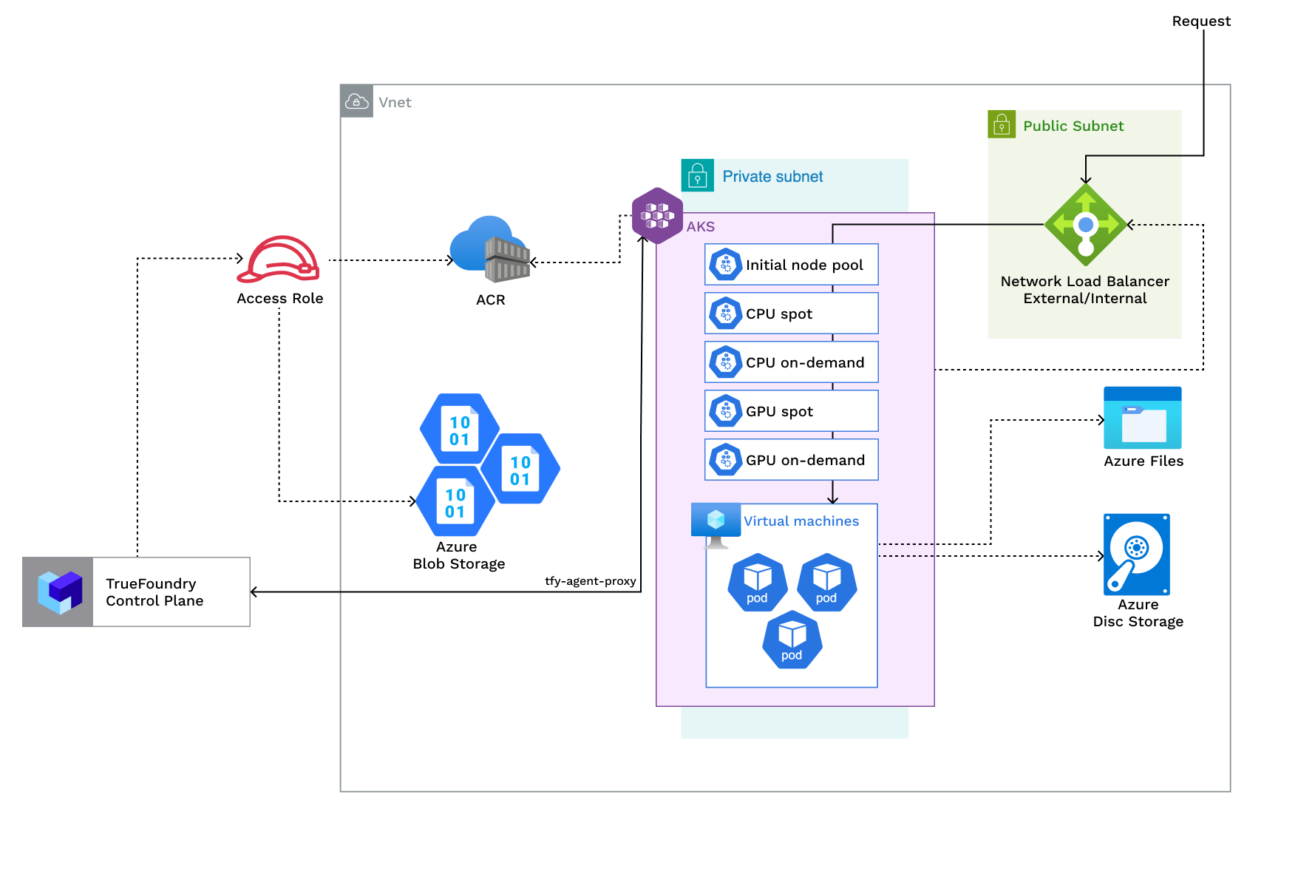1315x874 pixels.
Task: Select the Network Load Balancer External/Internal caption
Action: (1085, 290)
